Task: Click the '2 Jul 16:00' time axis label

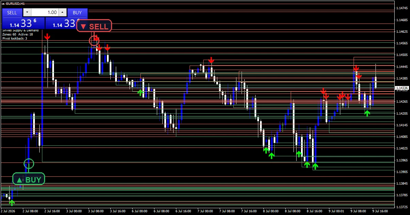Action: click(x=53, y=212)
